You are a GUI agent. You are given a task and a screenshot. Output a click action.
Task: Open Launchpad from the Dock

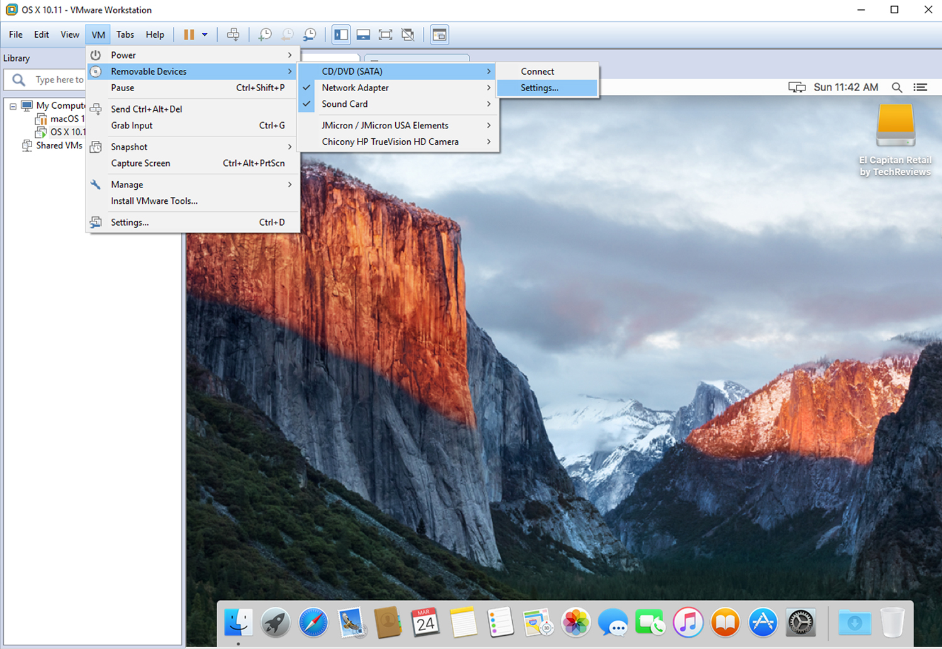pos(276,623)
